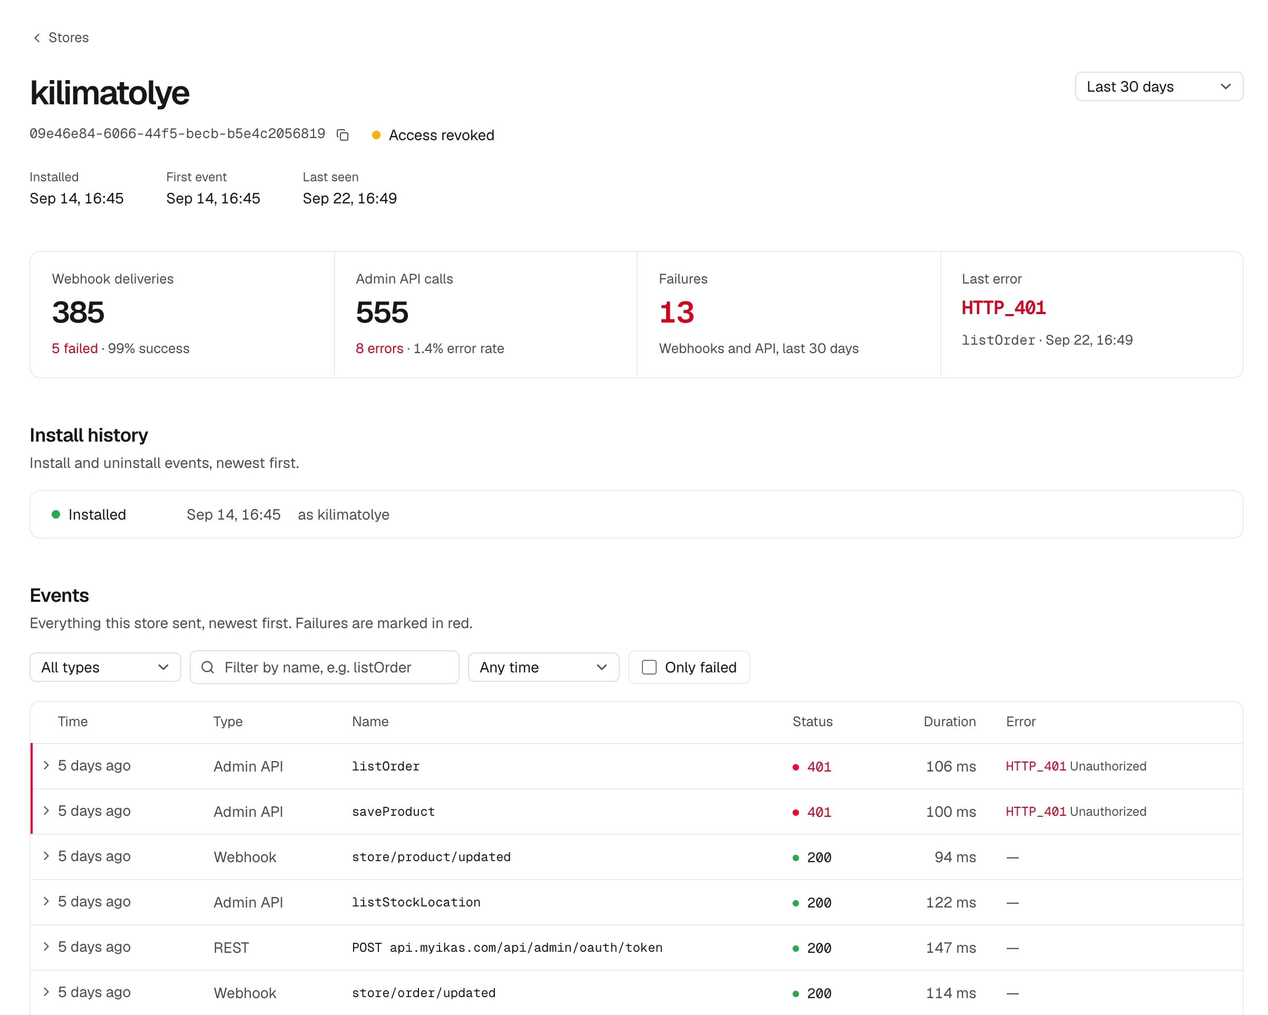Select the Webhook deliveries 385 value

coord(78,313)
